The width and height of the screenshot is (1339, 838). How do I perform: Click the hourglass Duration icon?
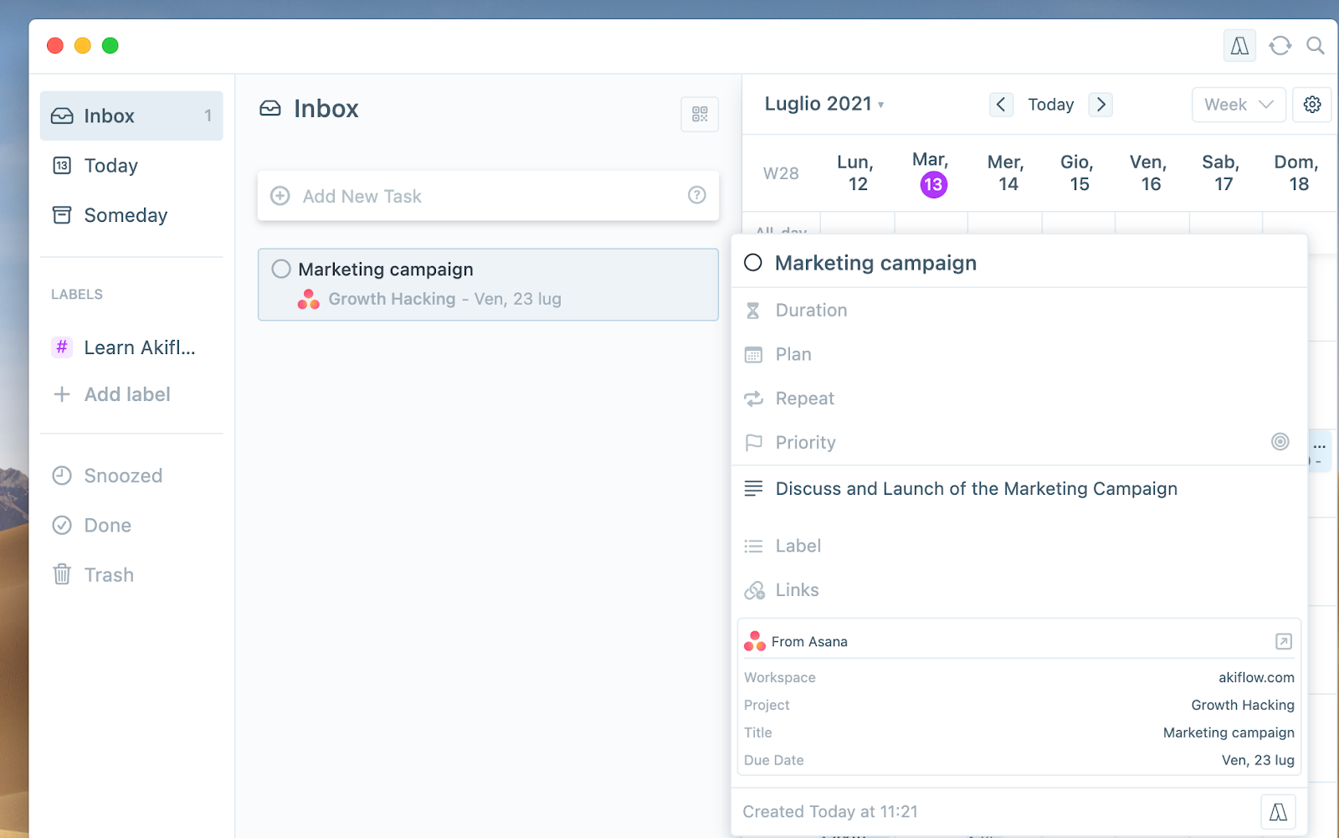coord(753,311)
